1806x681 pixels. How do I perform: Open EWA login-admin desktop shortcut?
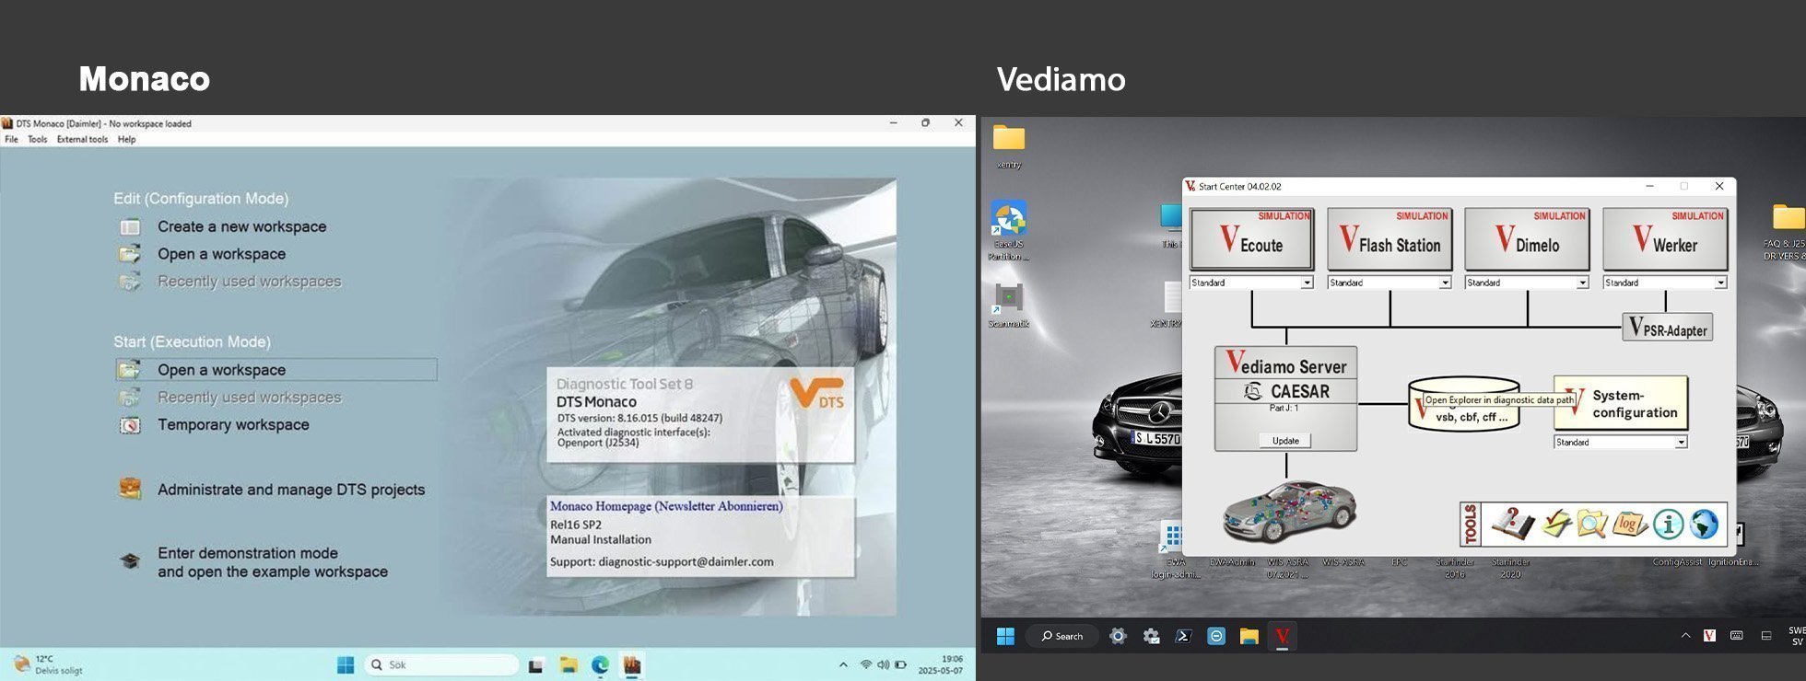(1175, 550)
